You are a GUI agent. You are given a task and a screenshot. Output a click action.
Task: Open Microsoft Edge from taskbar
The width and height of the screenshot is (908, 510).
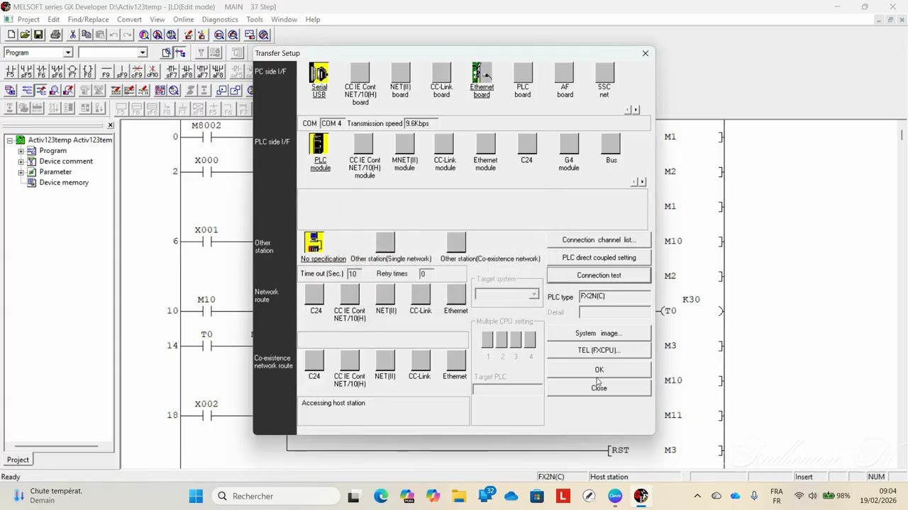pos(381,496)
